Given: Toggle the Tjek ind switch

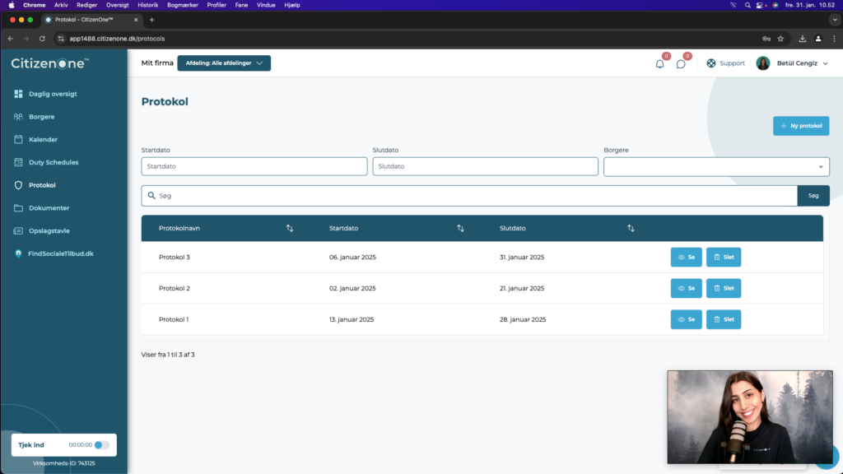Looking at the screenshot, I should [x=101, y=445].
